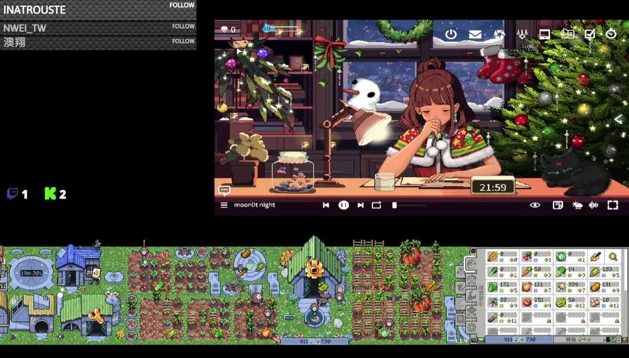This screenshot has height=358, width=629.
Task: Collapse the side arrow over Christmas tree
Action: pyautogui.click(x=618, y=119)
